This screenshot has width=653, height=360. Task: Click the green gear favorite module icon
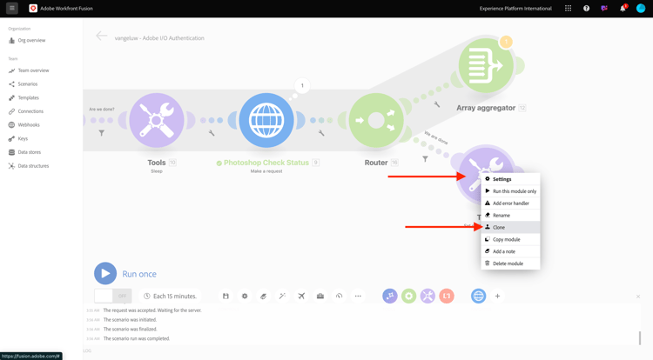coord(409,296)
